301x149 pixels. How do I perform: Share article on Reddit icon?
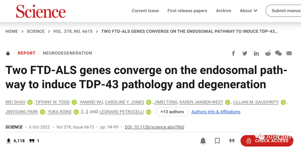268,53
